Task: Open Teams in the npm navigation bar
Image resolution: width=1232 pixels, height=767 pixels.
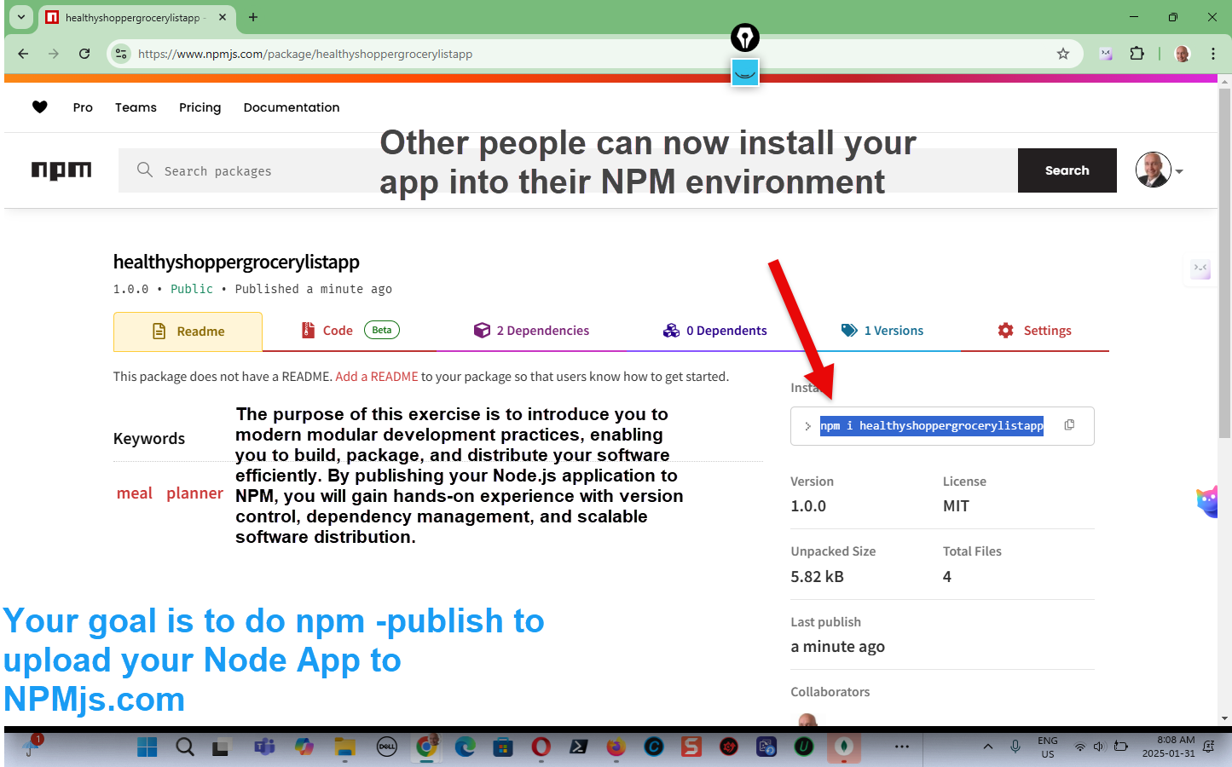Action: pyautogui.click(x=136, y=107)
